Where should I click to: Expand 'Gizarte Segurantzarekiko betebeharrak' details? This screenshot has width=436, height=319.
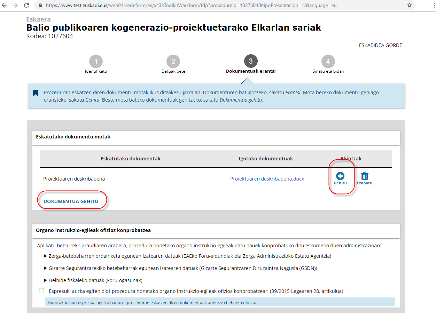tap(46, 268)
